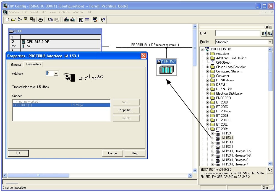Click the UR rack title icon
This screenshot has height=192, width=277.
click(x=11, y=31)
